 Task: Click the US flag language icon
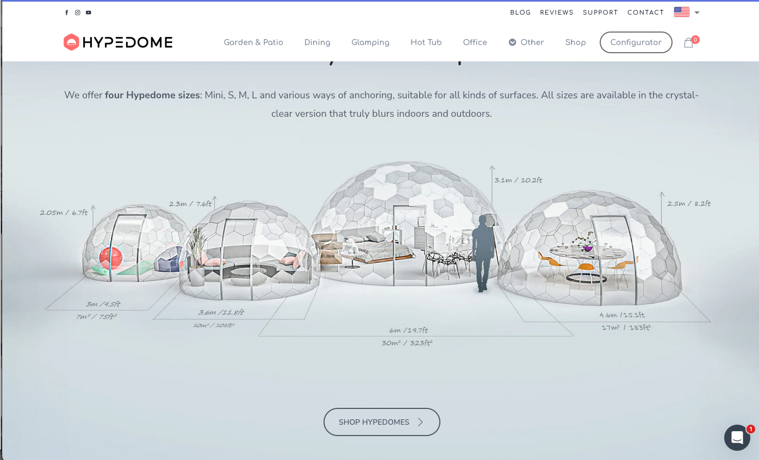click(x=682, y=12)
